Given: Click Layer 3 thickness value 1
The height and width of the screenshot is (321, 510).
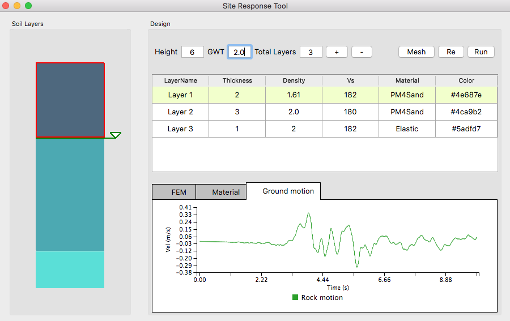Looking at the screenshot, I should [x=237, y=129].
